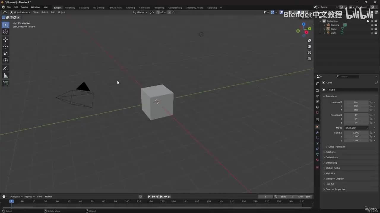The width and height of the screenshot is (380, 213).
Task: Select the Annotate tool
Action: click(x=6, y=68)
